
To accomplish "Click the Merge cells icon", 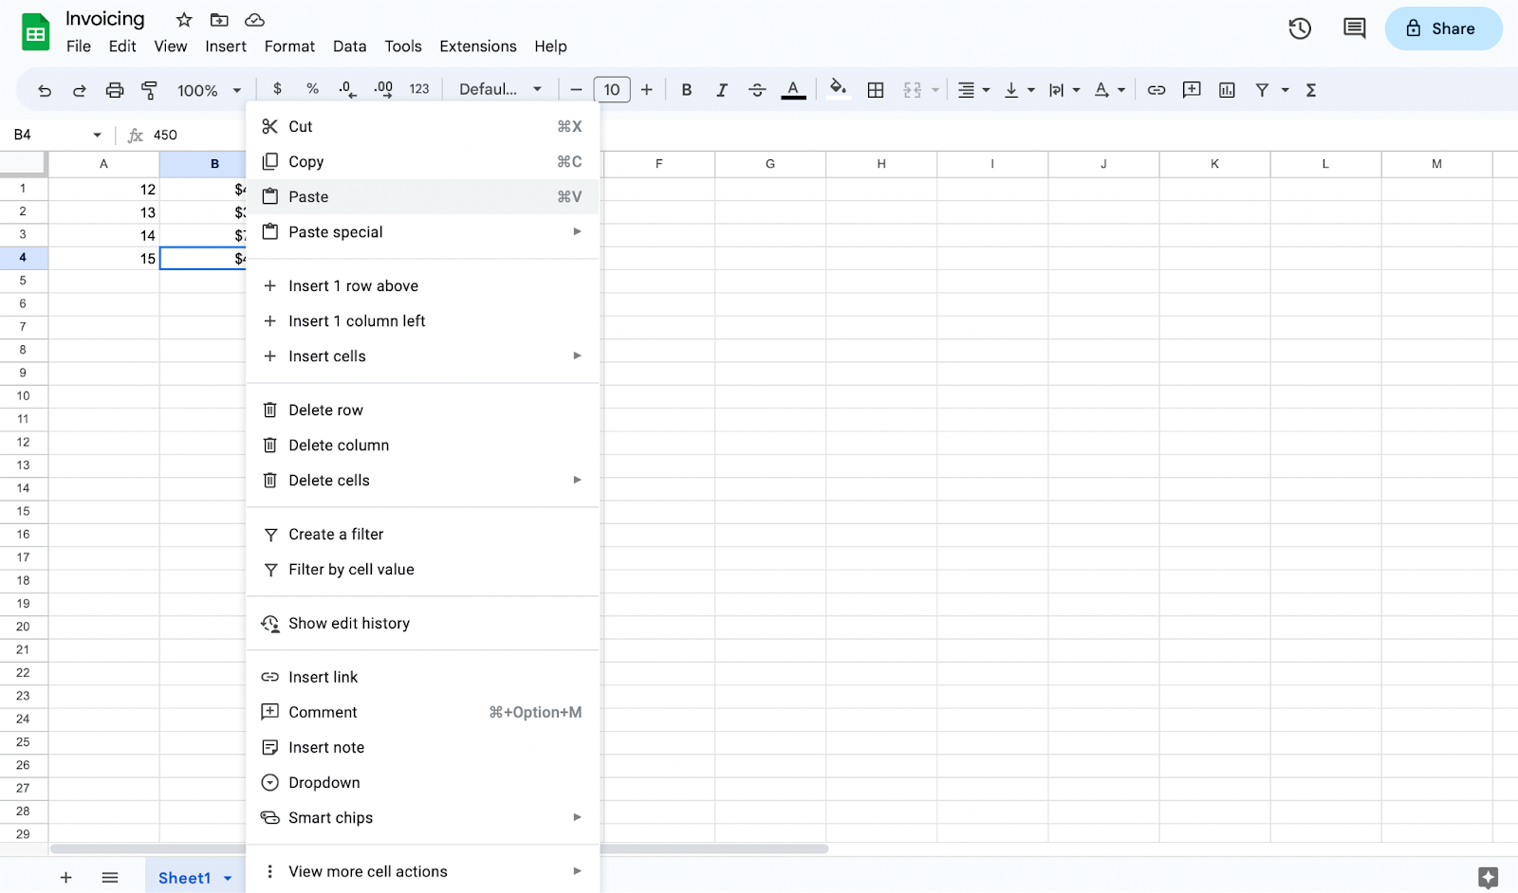I will click(912, 89).
